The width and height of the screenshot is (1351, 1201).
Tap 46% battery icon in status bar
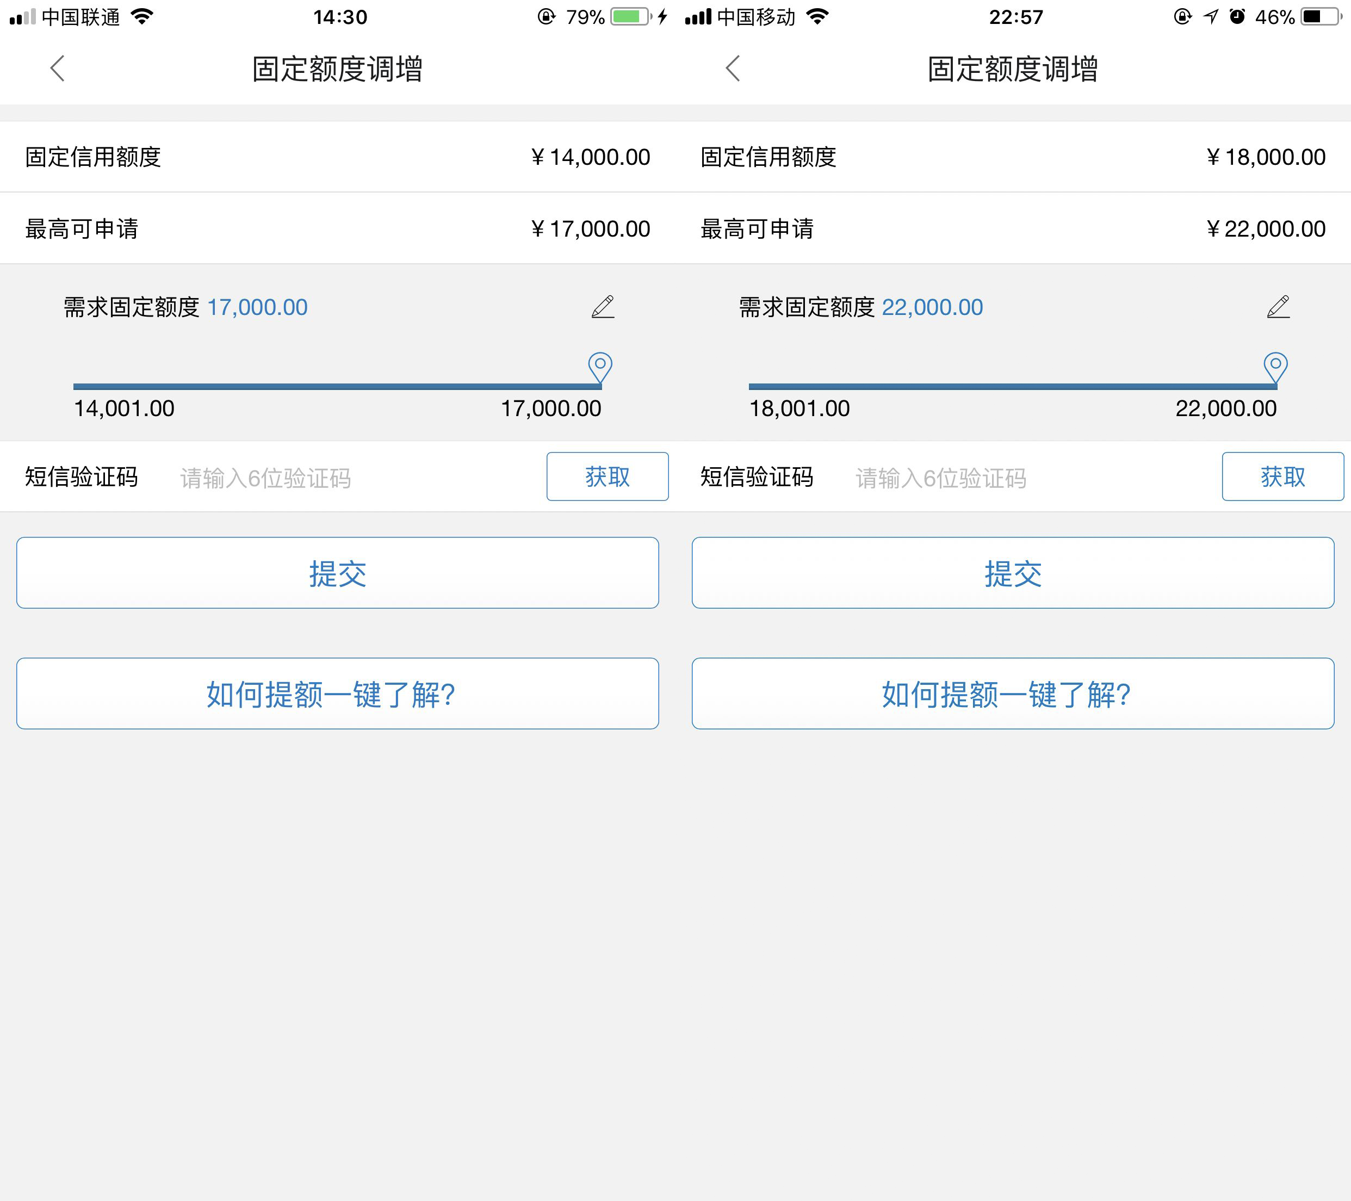click(x=1322, y=16)
